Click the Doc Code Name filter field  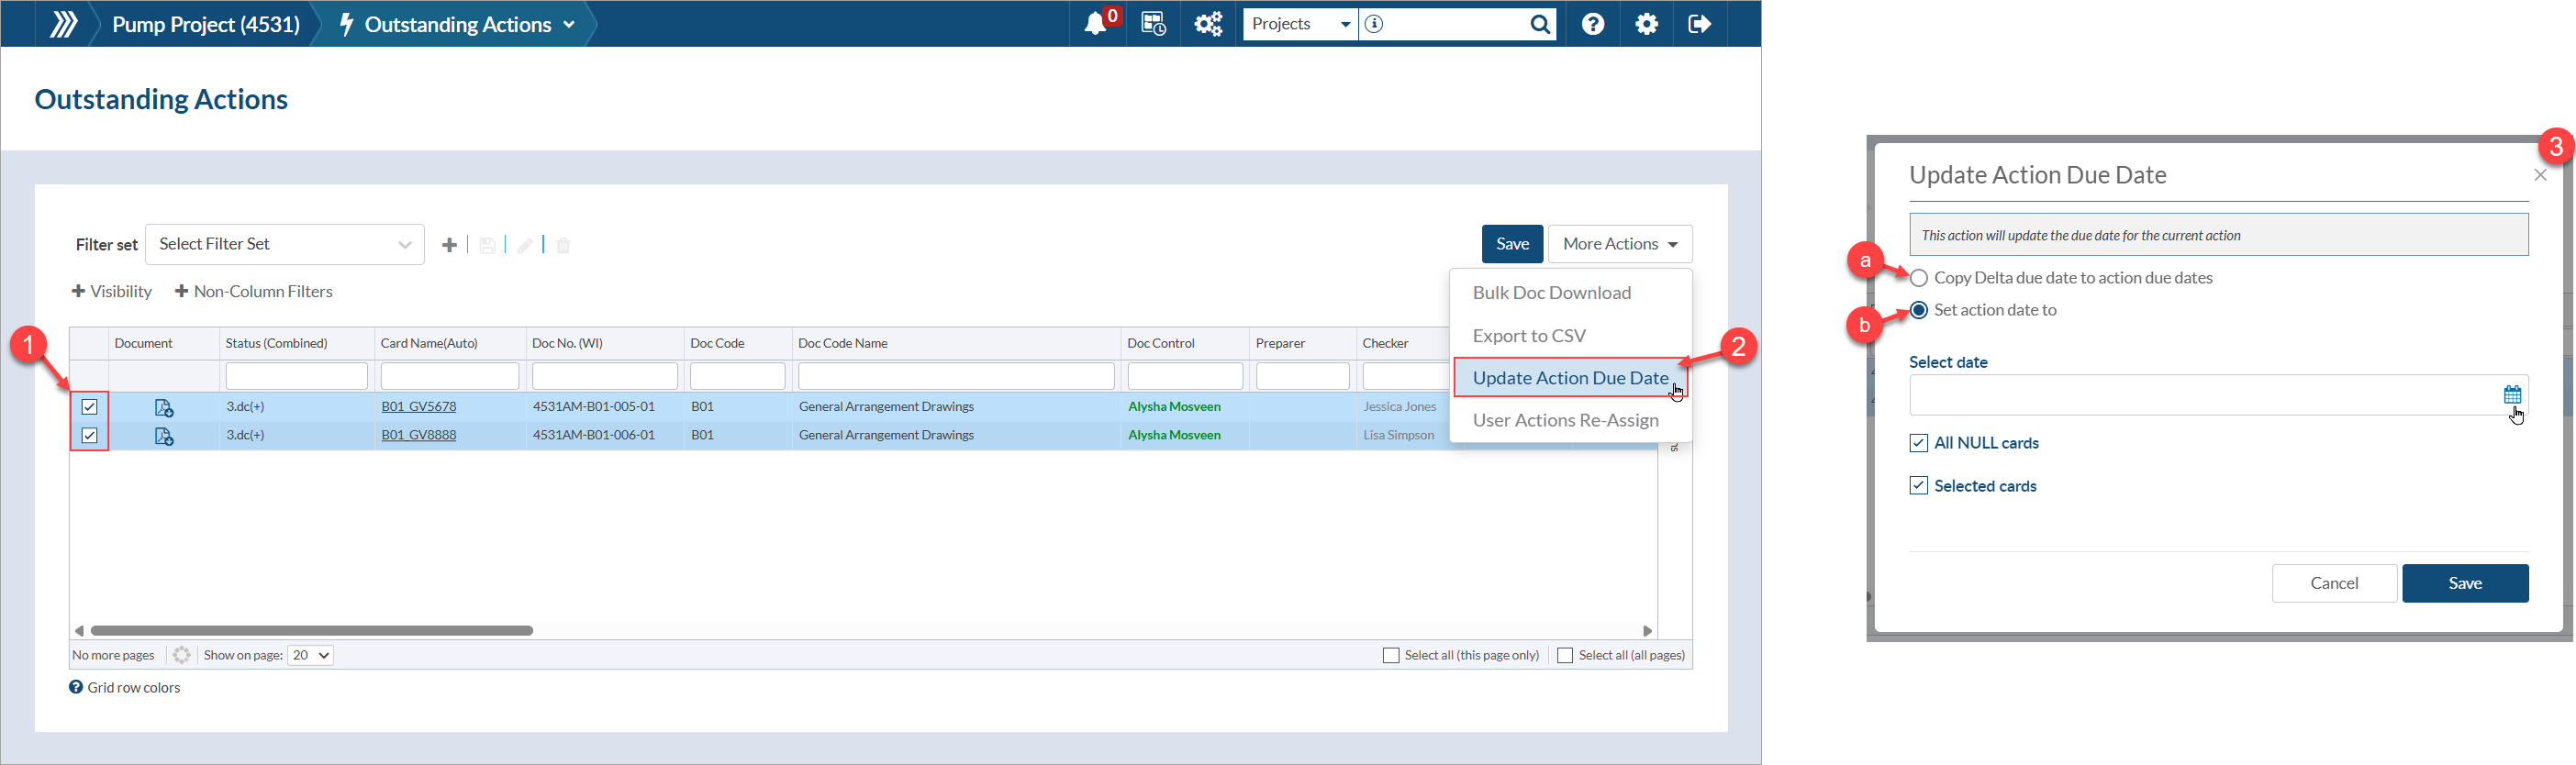[x=955, y=376]
